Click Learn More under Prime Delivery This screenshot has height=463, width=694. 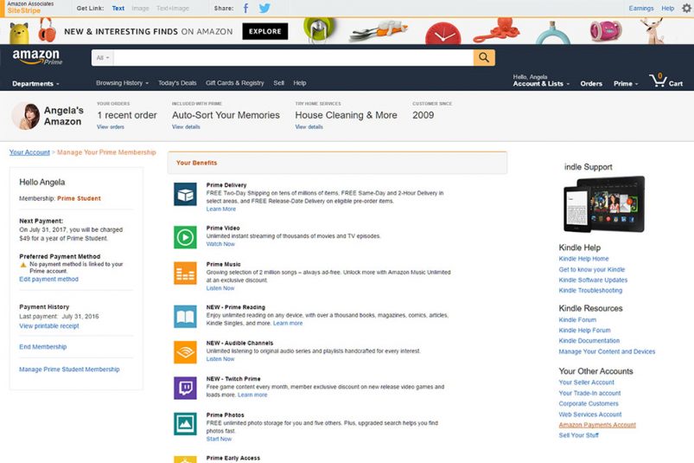point(221,209)
